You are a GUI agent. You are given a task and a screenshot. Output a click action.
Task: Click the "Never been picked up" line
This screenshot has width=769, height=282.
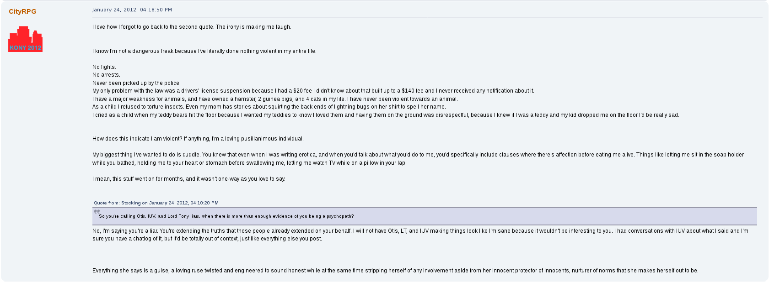tap(136, 83)
